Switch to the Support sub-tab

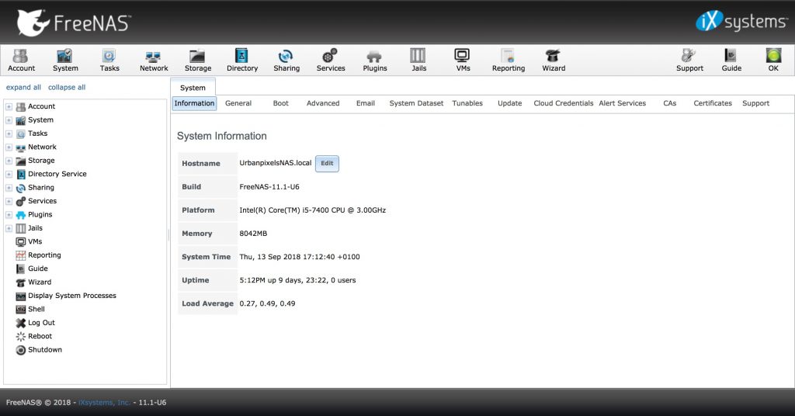click(755, 103)
